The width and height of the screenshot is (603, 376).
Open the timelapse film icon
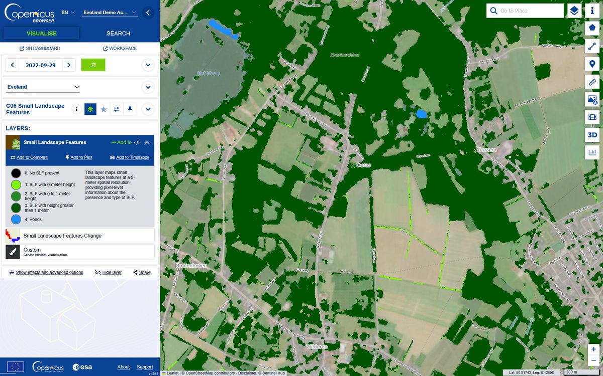point(592,117)
